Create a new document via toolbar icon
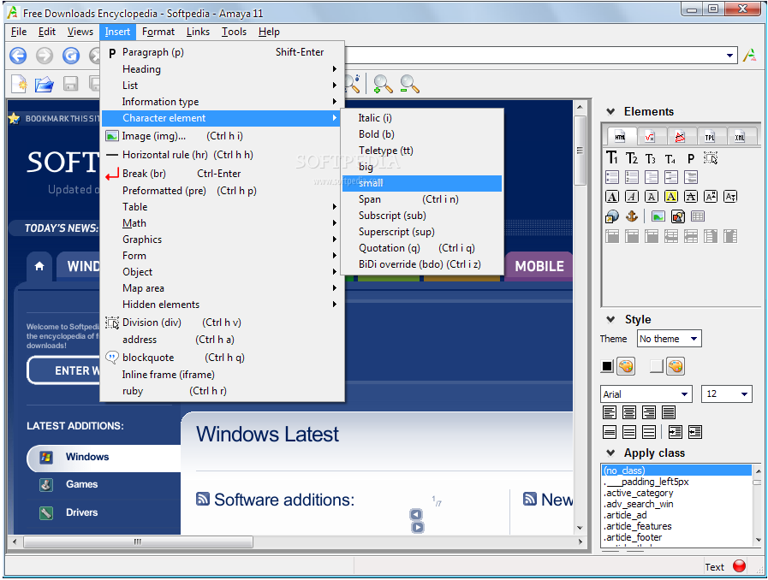Screen dimensions: 768x580 (x=19, y=84)
